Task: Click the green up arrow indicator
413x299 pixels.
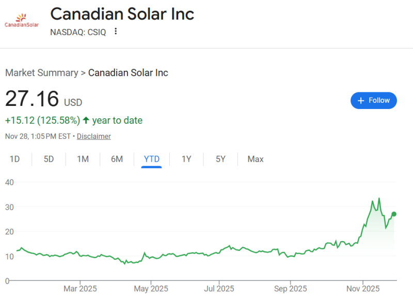Action: (x=86, y=120)
